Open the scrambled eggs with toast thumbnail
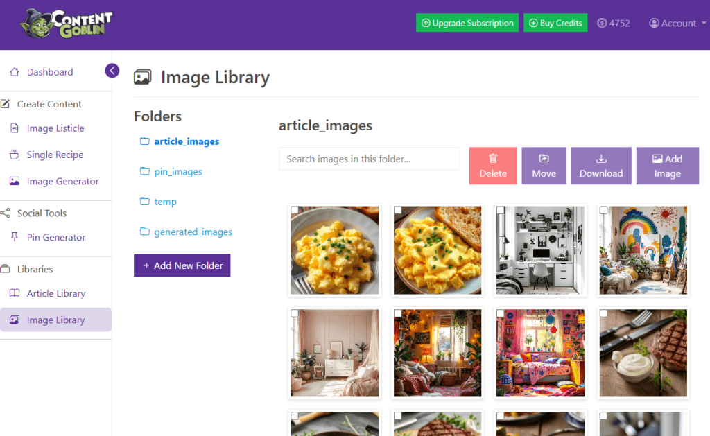 [x=438, y=250]
